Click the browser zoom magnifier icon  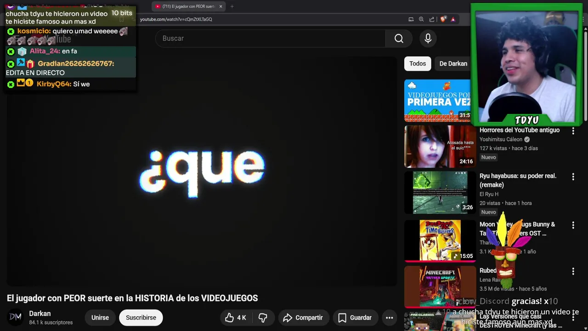[421, 19]
